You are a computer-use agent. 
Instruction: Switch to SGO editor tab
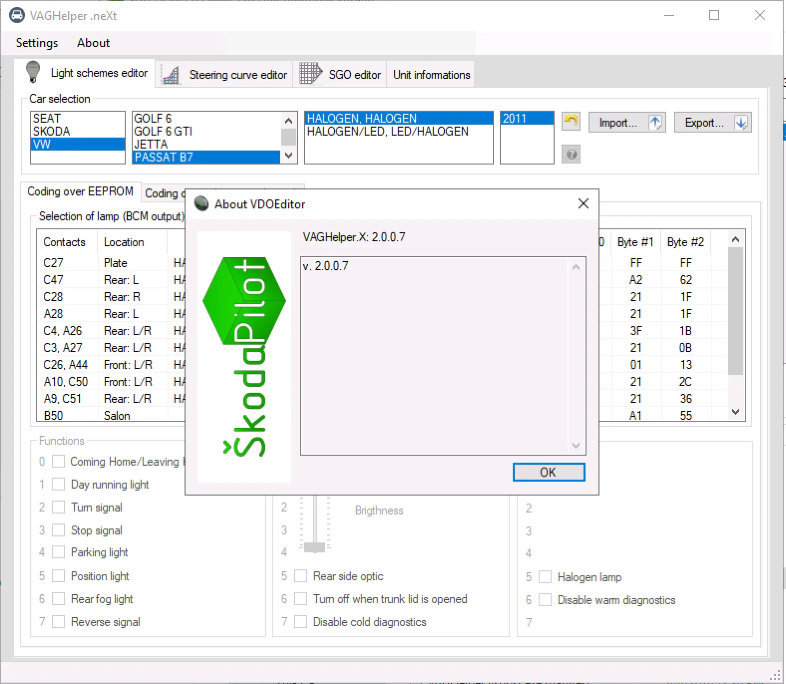coord(340,75)
